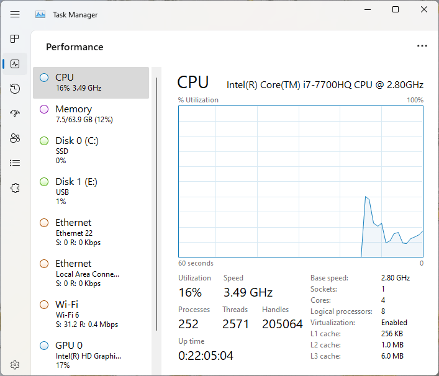Select the Performance page icon
The height and width of the screenshot is (376, 439).
(x=15, y=64)
